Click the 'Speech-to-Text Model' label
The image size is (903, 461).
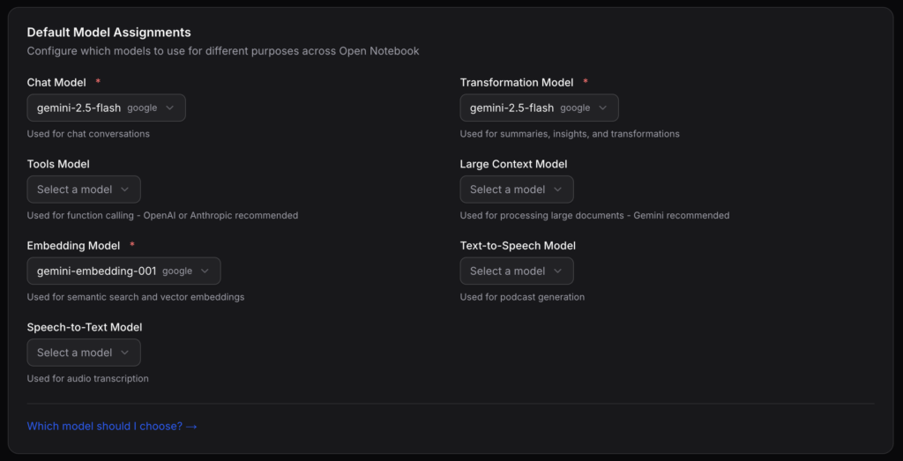coord(85,327)
